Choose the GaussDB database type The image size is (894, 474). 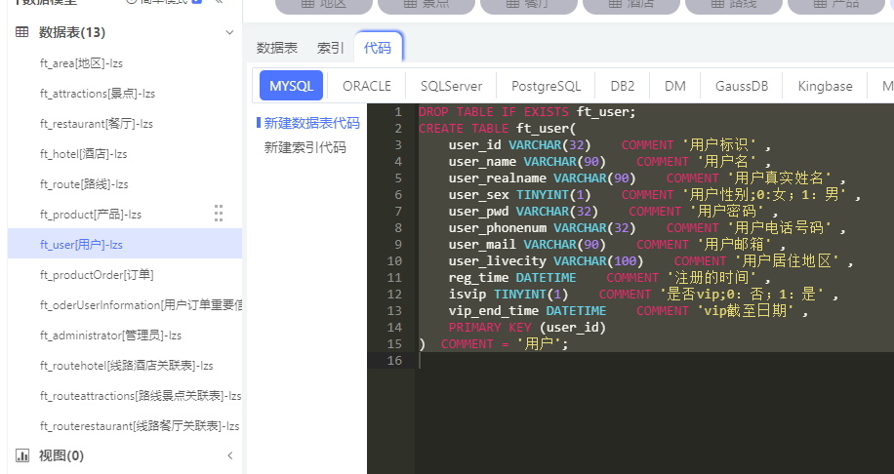tap(742, 86)
